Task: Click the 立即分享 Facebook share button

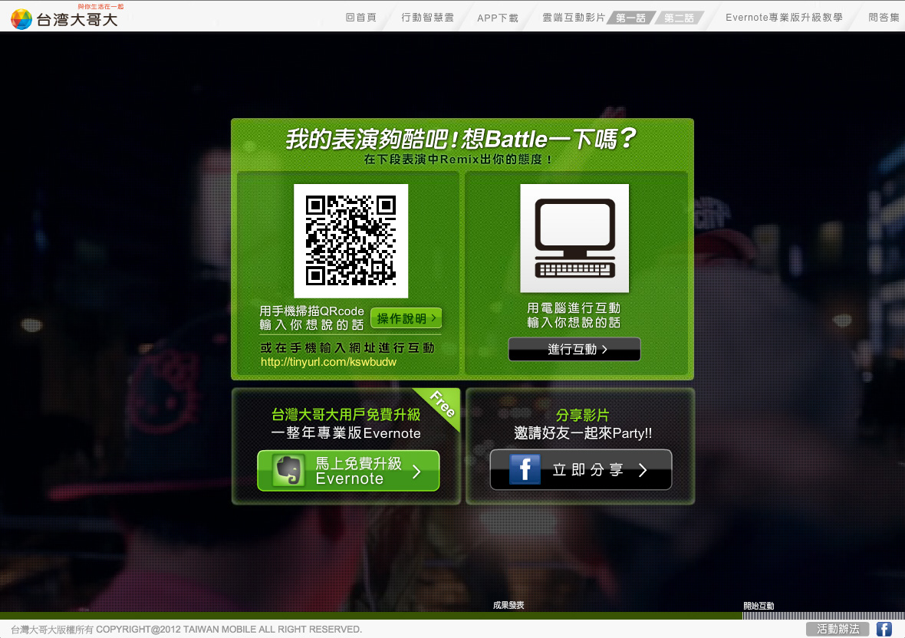Action: pos(581,469)
